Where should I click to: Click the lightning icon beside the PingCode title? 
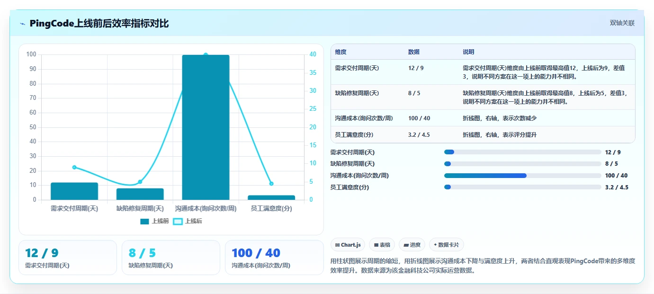coord(23,24)
